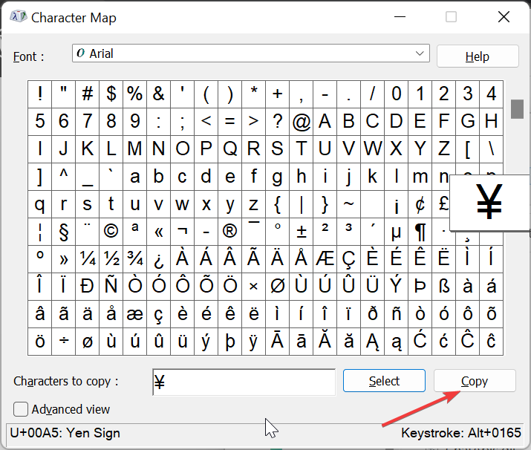The height and width of the screenshot is (450, 531).
Task: Select the division sign ÷ character
Action: 64,342
